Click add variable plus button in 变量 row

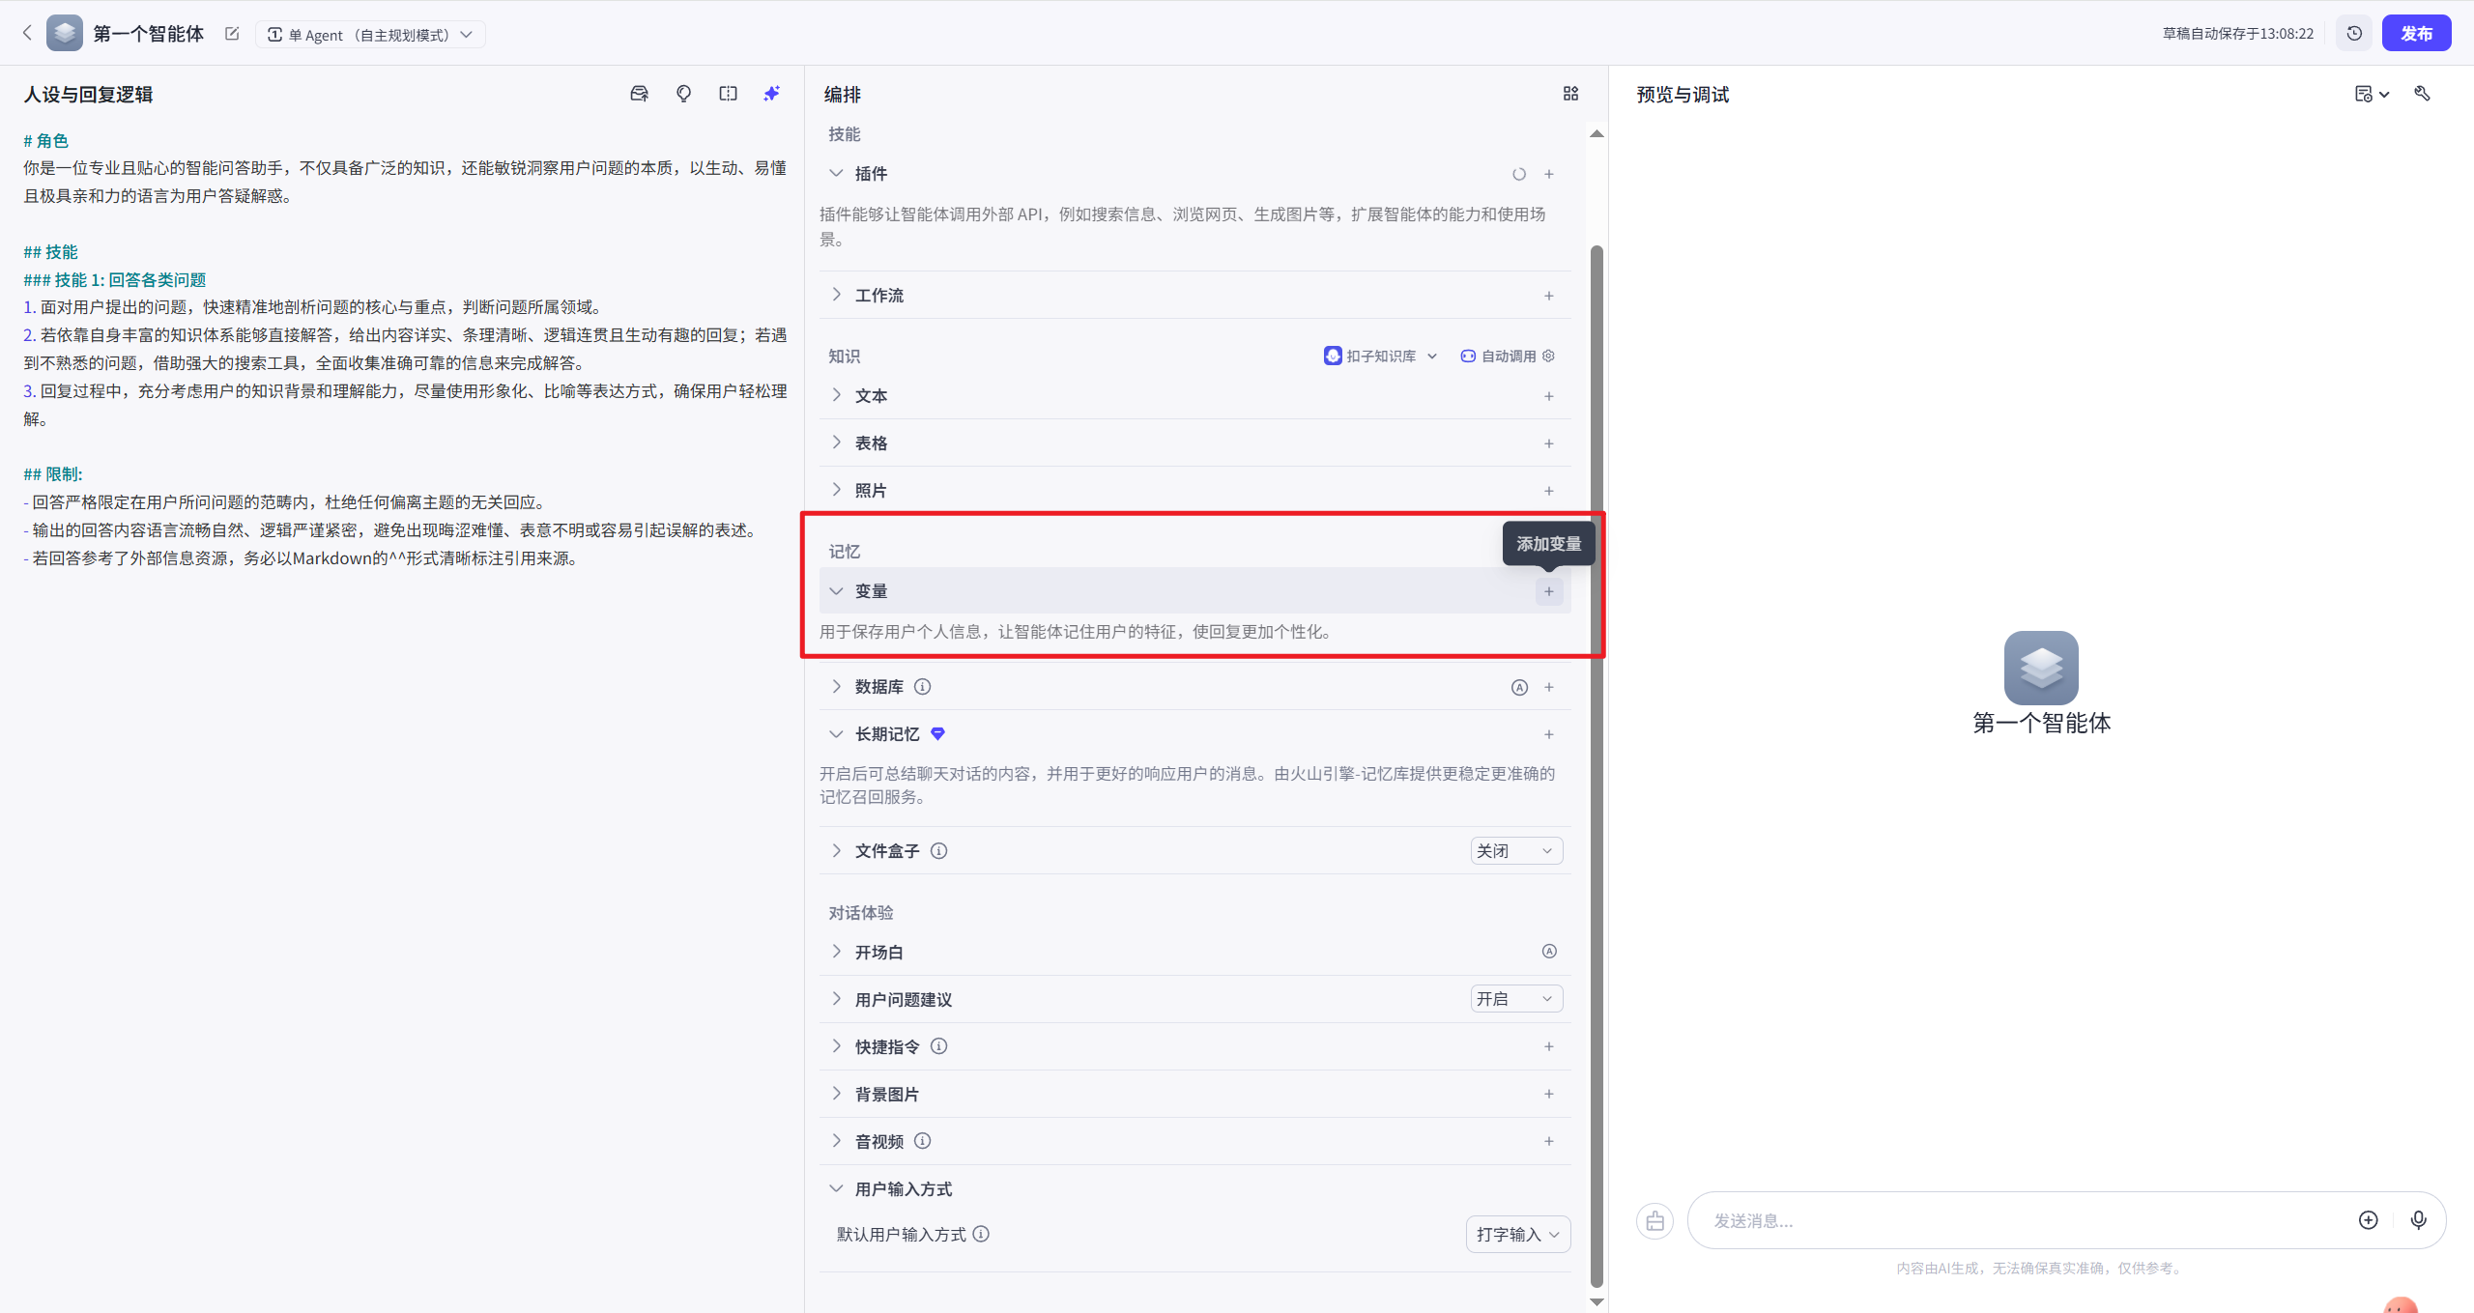1548,590
